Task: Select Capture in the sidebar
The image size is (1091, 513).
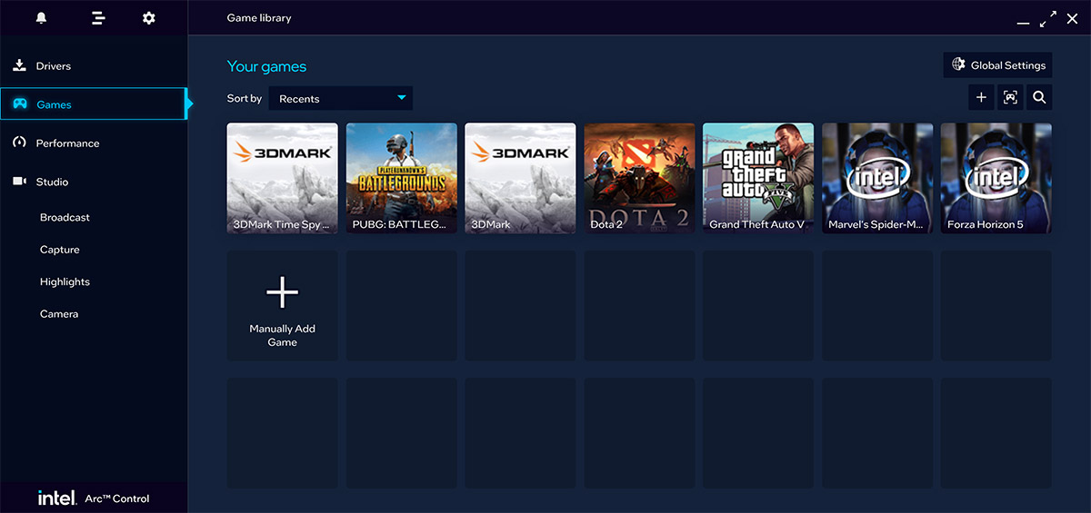Action: [x=59, y=250]
